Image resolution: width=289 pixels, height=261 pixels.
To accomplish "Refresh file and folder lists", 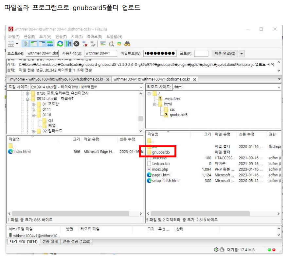I will 60,44.
